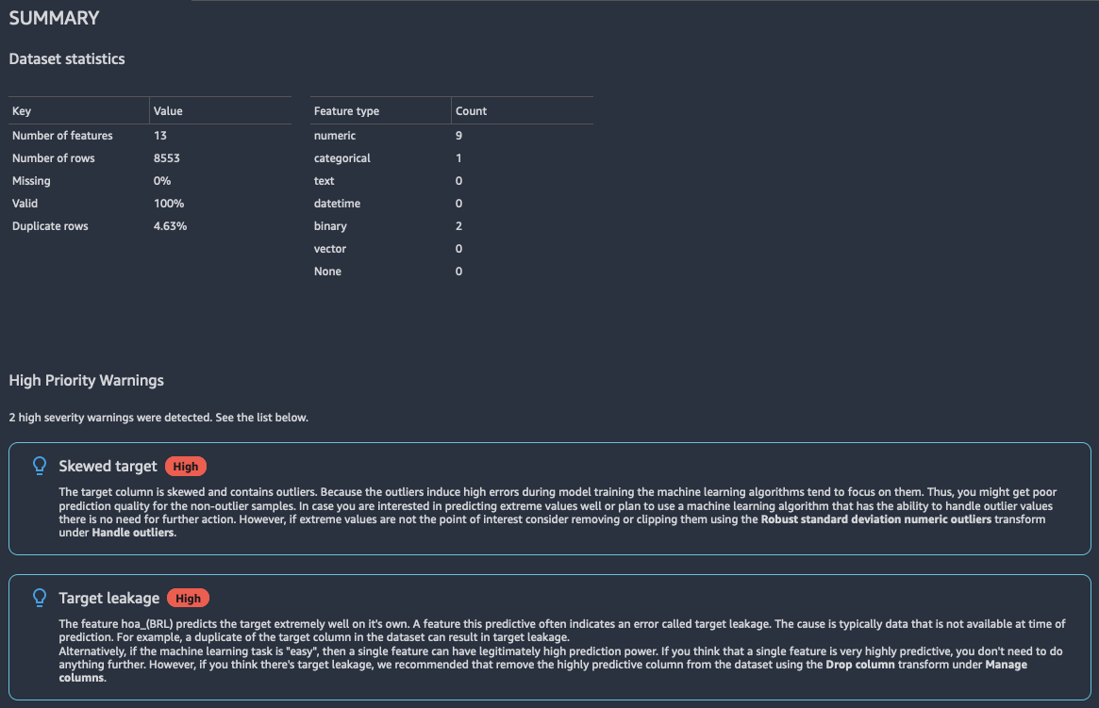
Task: Click the High badge on Target leakage
Action: [x=188, y=598]
